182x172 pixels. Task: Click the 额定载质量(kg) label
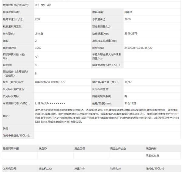click(102, 26)
